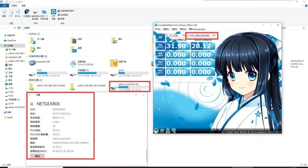The width and height of the screenshot is (308, 168).
Task: Start the 4KiB Q1T1 benchmark test
Action: 160,72
